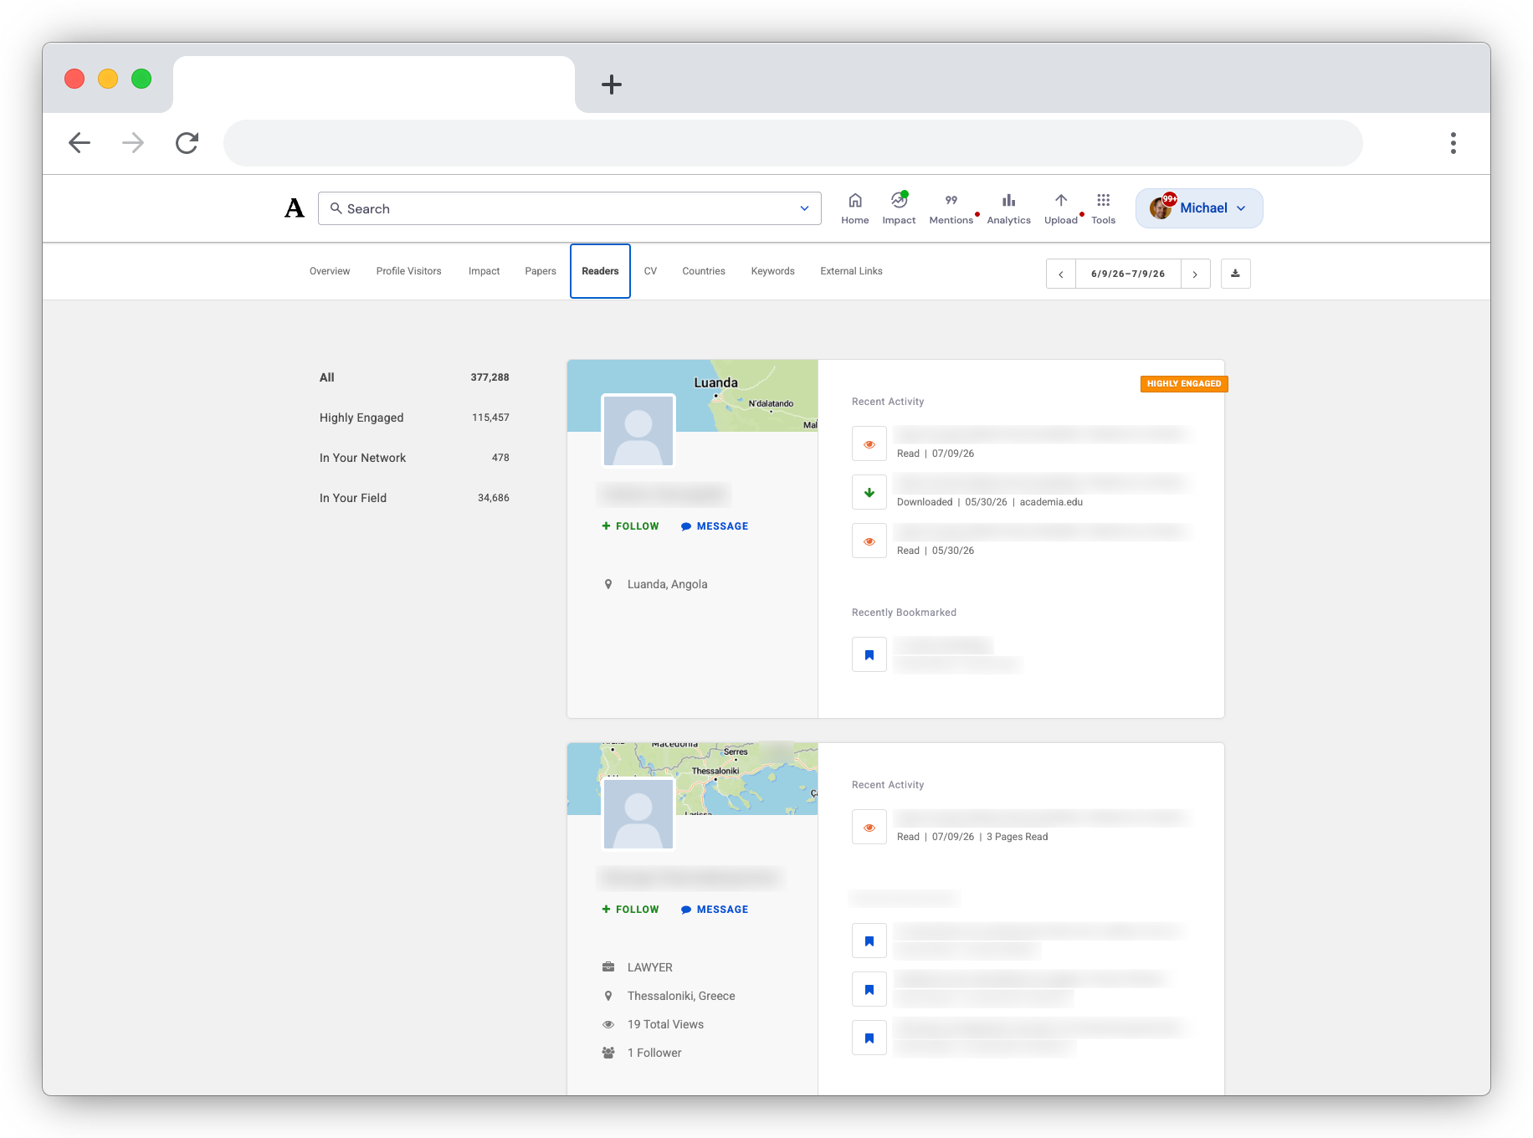Open Analytics in the top navigation

pos(1008,208)
